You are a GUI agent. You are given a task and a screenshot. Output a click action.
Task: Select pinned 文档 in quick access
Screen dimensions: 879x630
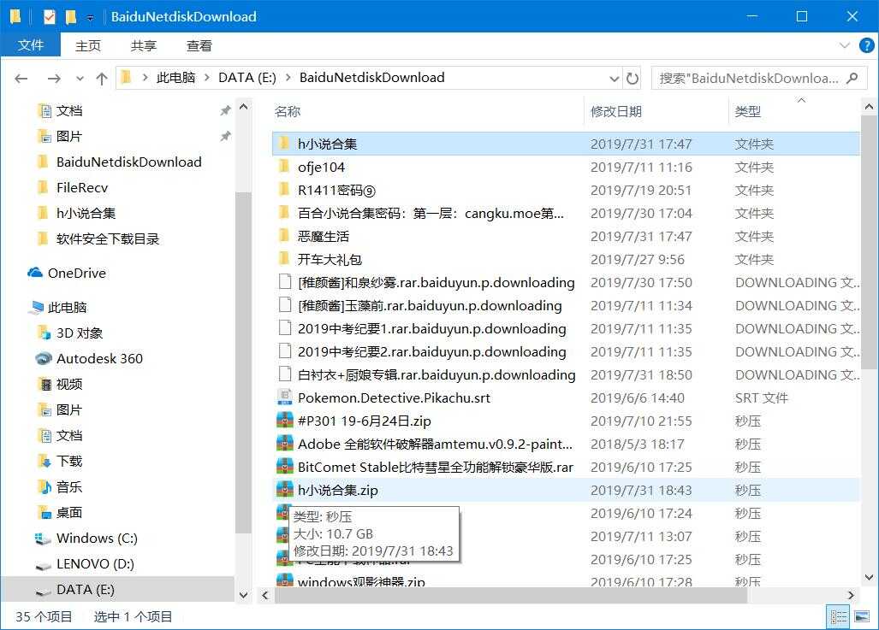(x=69, y=110)
